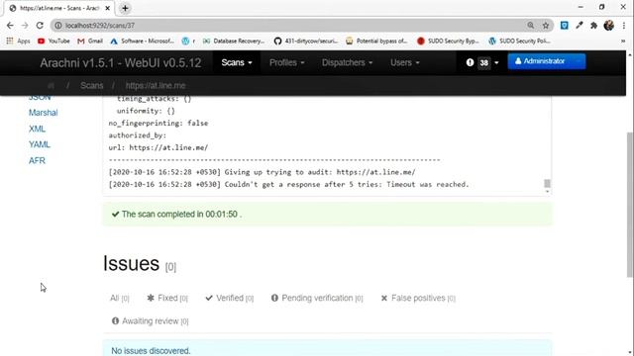Go back with browser back arrow
The height and width of the screenshot is (356, 634).
click(10, 26)
